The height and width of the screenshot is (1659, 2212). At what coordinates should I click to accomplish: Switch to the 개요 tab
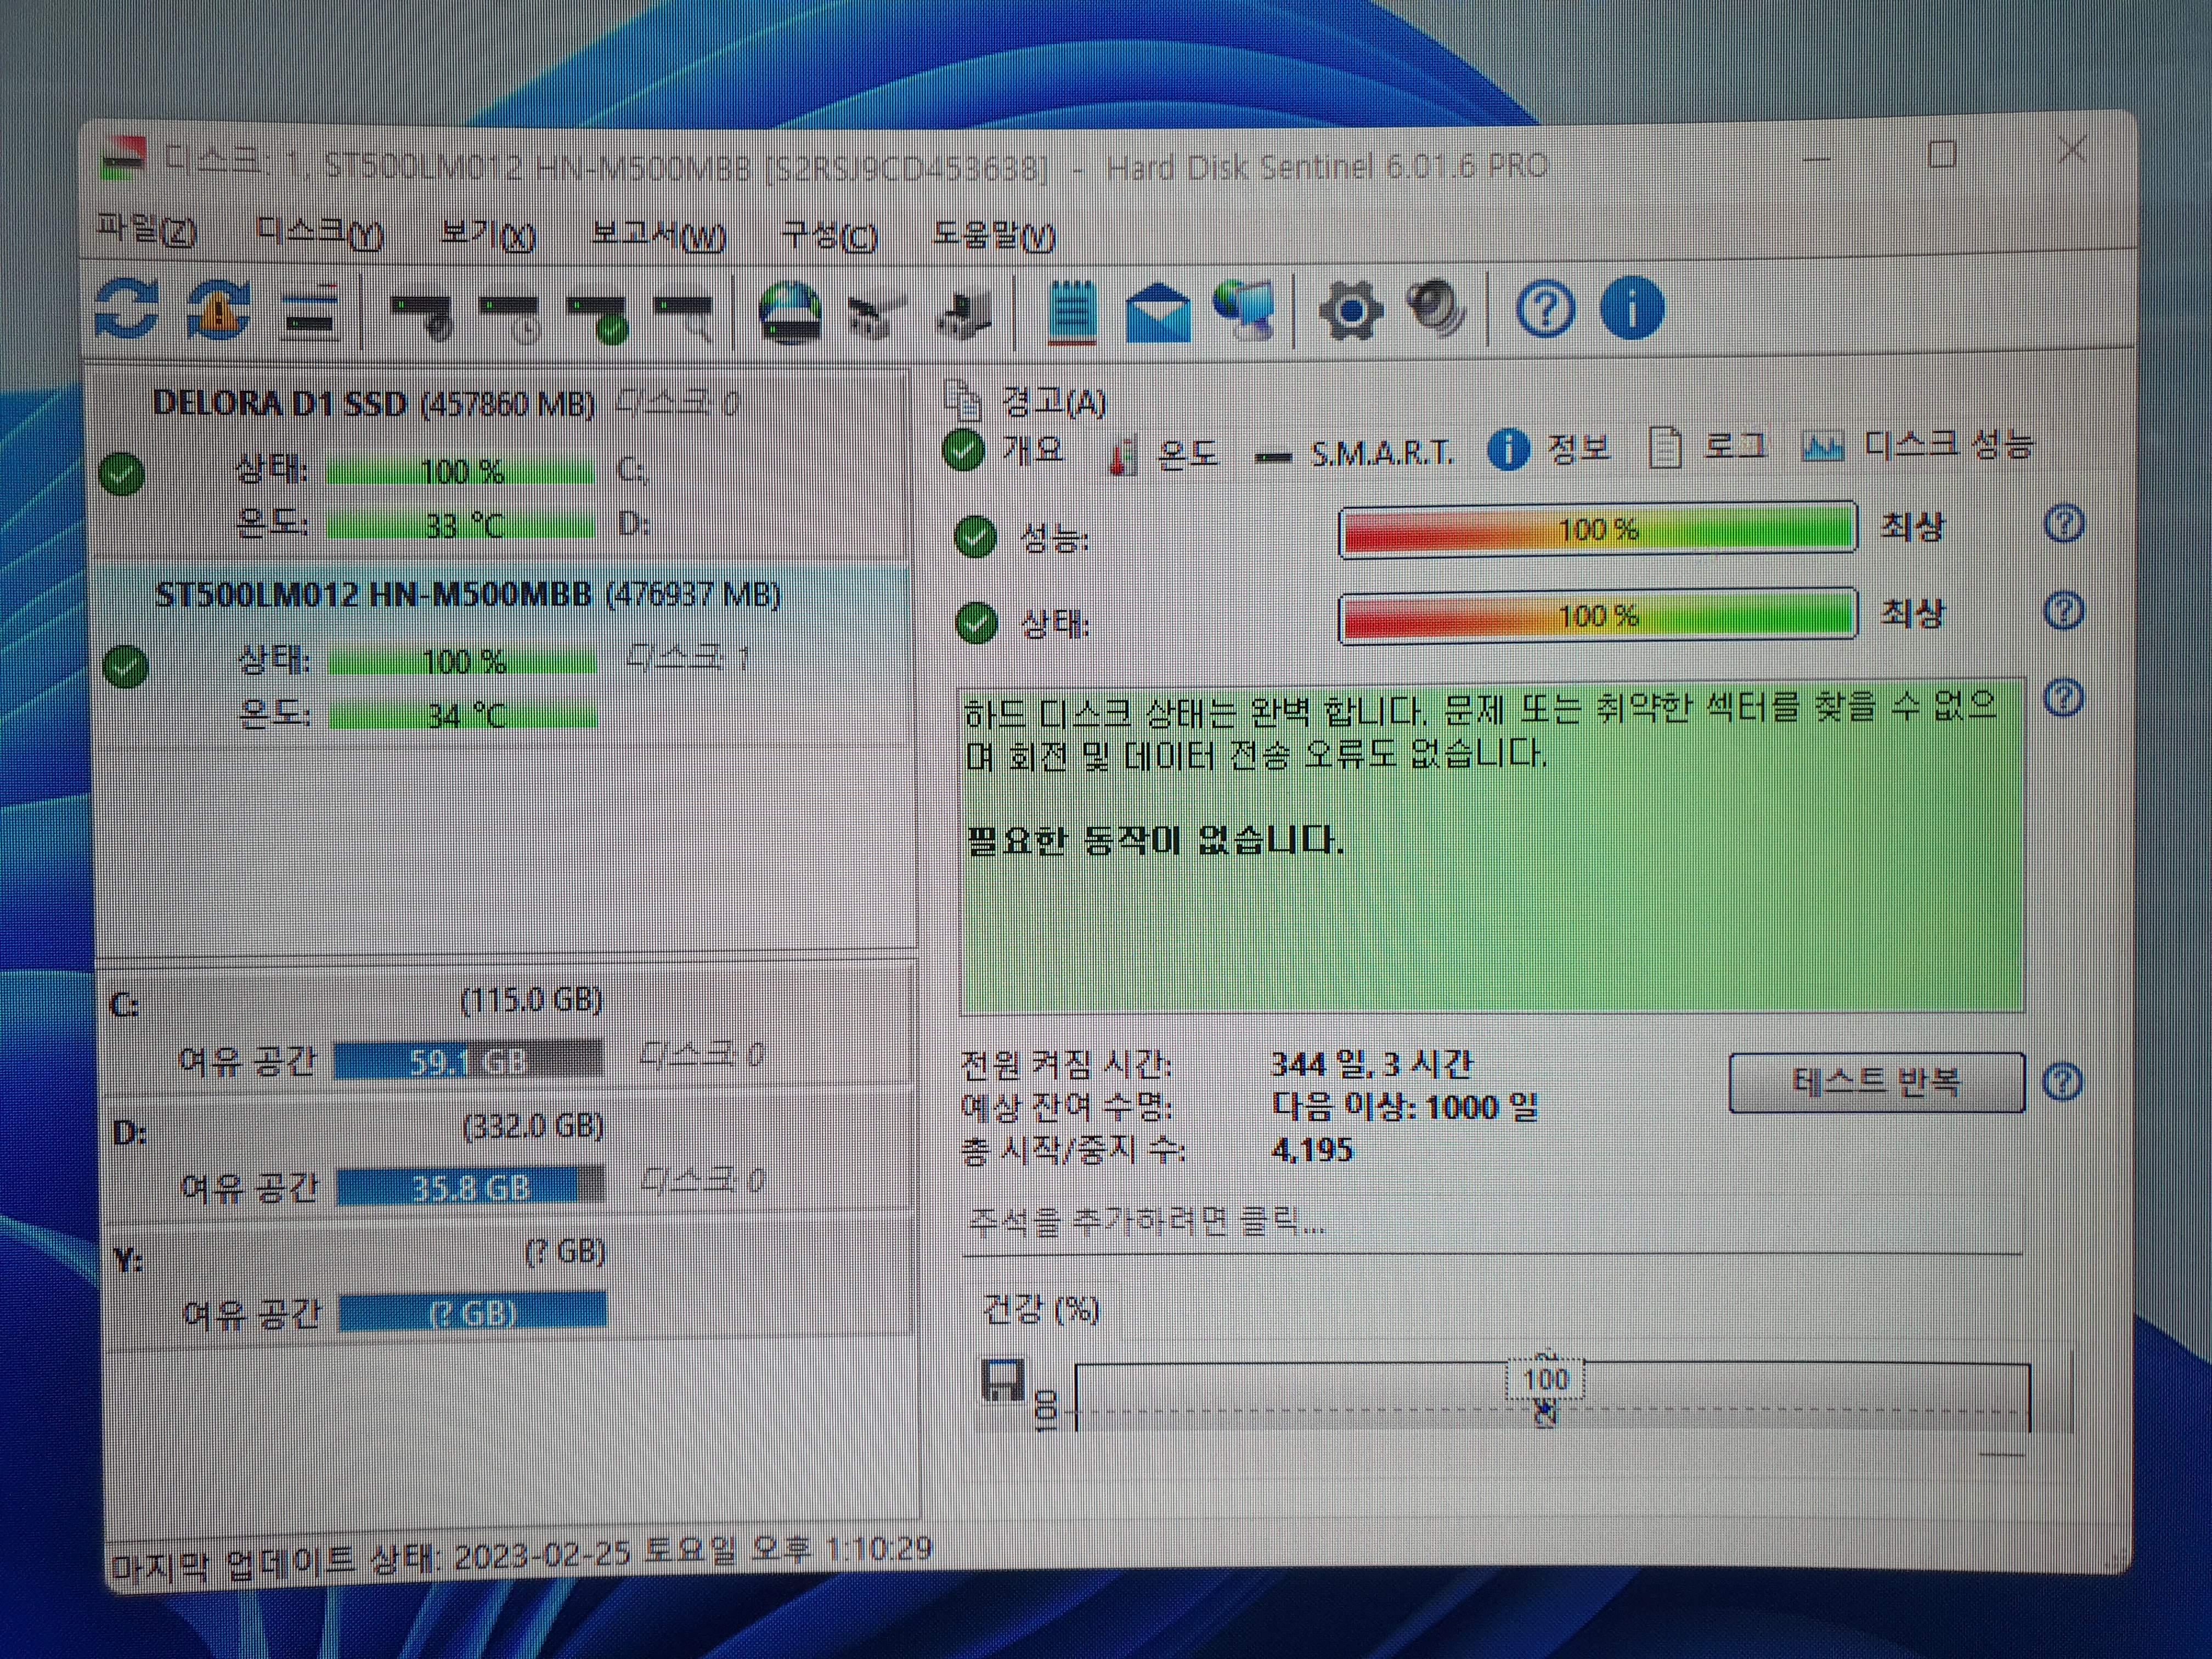click(x=1004, y=450)
